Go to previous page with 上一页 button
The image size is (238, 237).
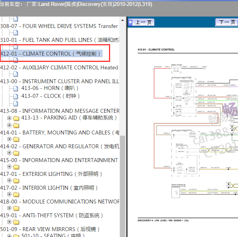(141, 22)
